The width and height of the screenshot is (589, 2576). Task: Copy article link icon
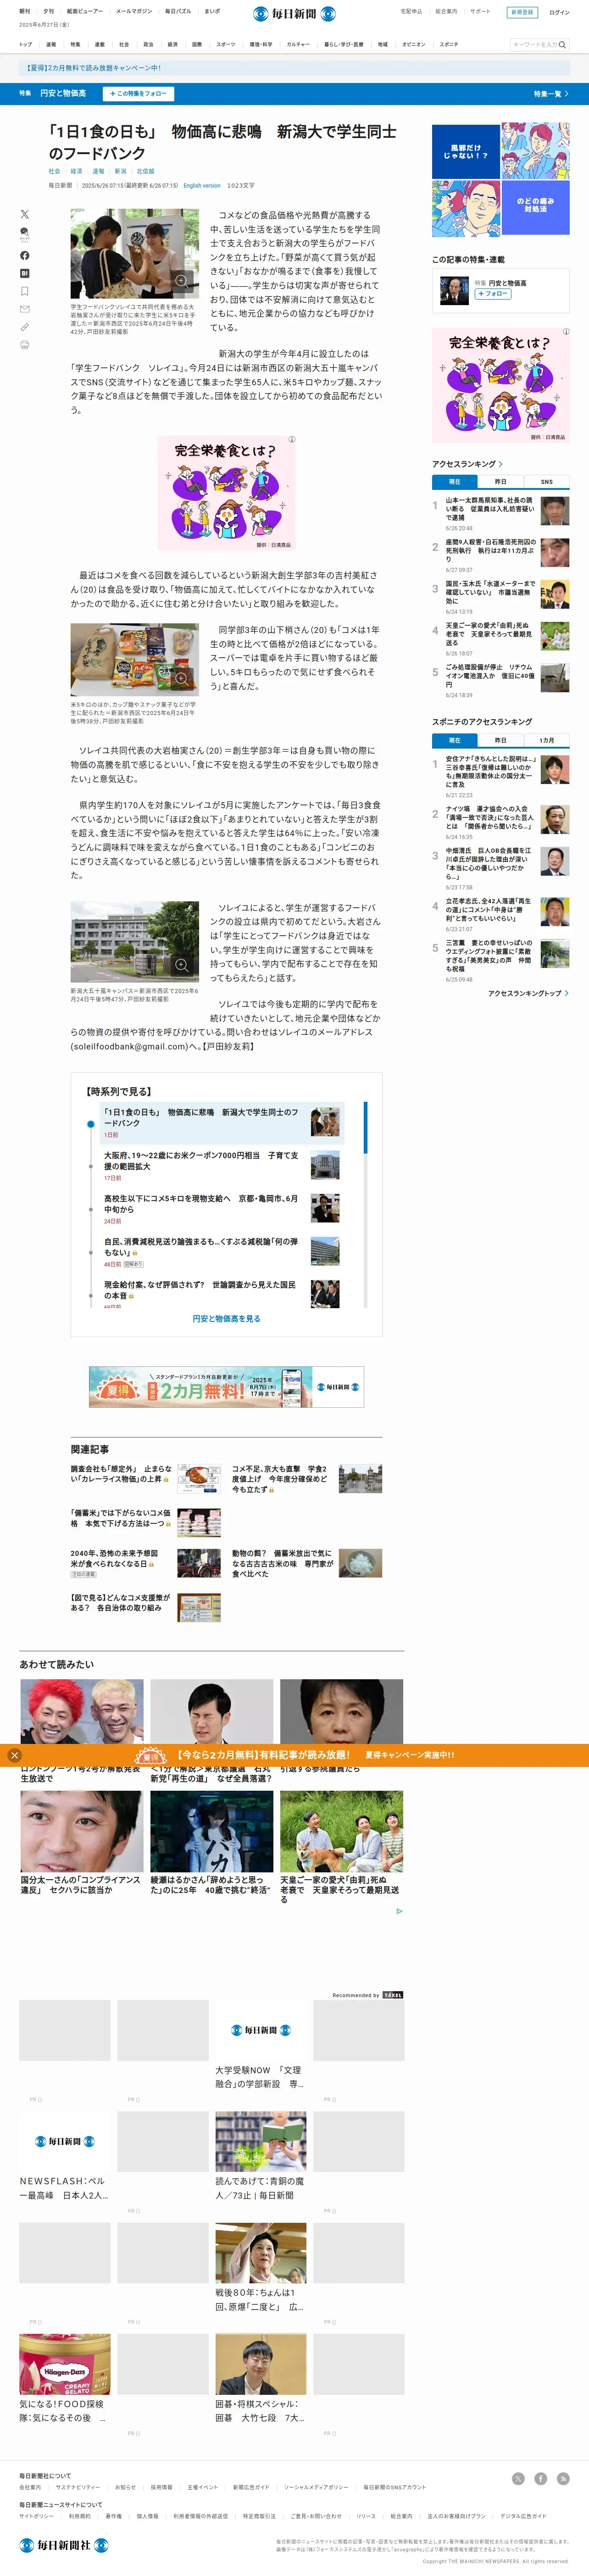(x=25, y=327)
